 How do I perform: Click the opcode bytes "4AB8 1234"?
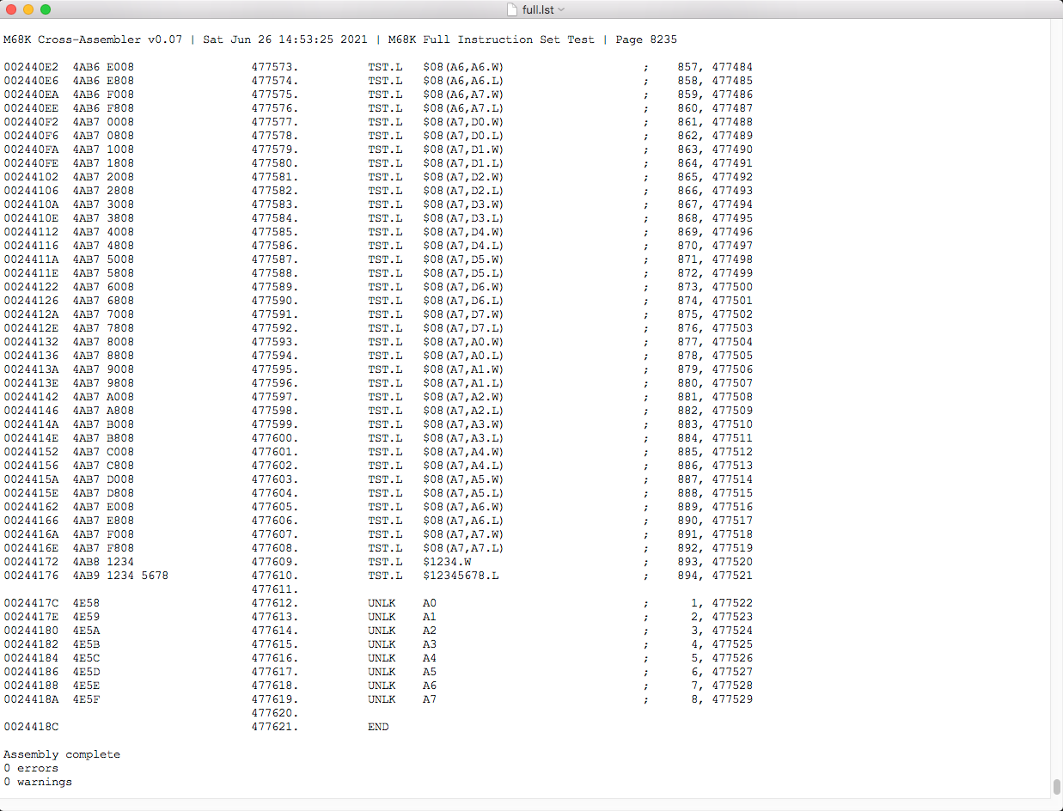pyautogui.click(x=103, y=562)
